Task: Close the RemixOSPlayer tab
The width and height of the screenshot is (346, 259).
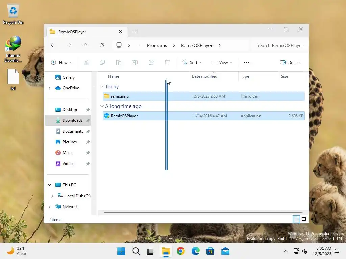Action: 121,32
